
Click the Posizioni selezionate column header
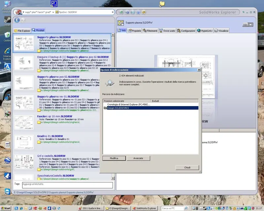coord(127,101)
